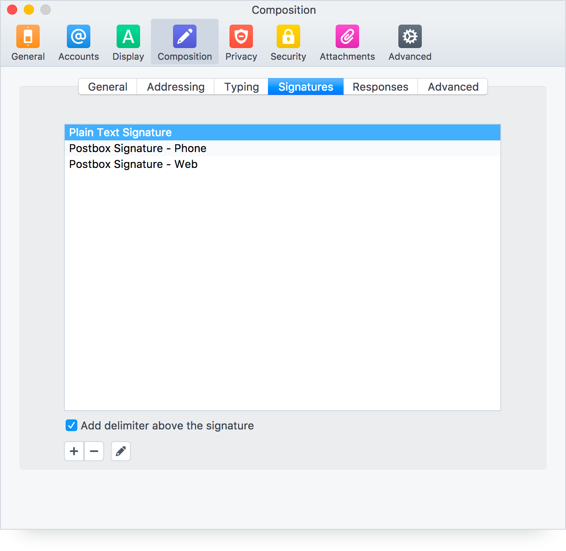
Task: Open the Advanced gear icon in toolbar
Action: point(410,37)
